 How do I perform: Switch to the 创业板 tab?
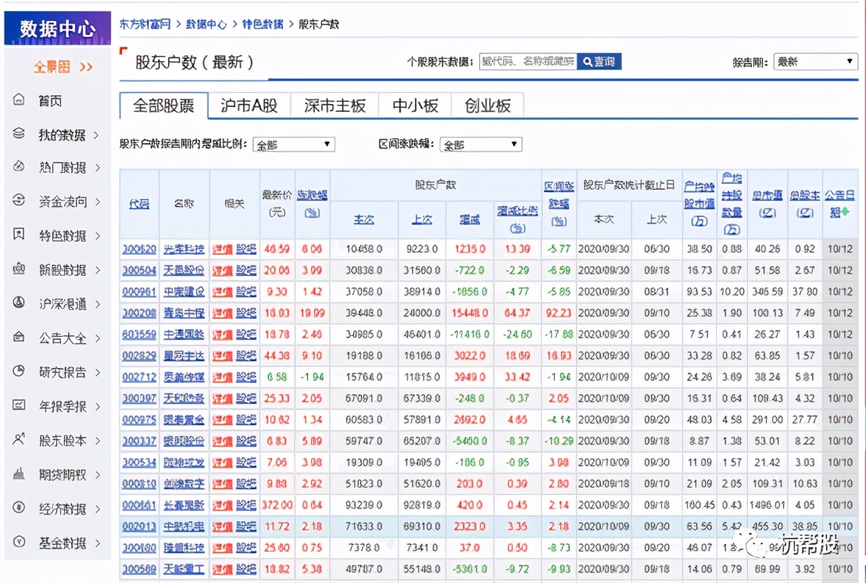pyautogui.click(x=487, y=104)
